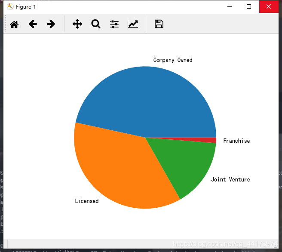Image resolution: width=282 pixels, height=252 pixels.
Task: Go forward to the next view arrow
Action: [x=51, y=24]
